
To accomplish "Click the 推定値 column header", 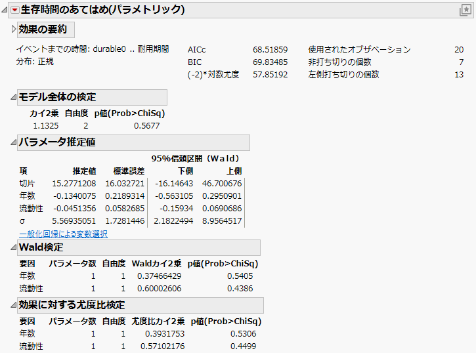I will tap(85, 171).
